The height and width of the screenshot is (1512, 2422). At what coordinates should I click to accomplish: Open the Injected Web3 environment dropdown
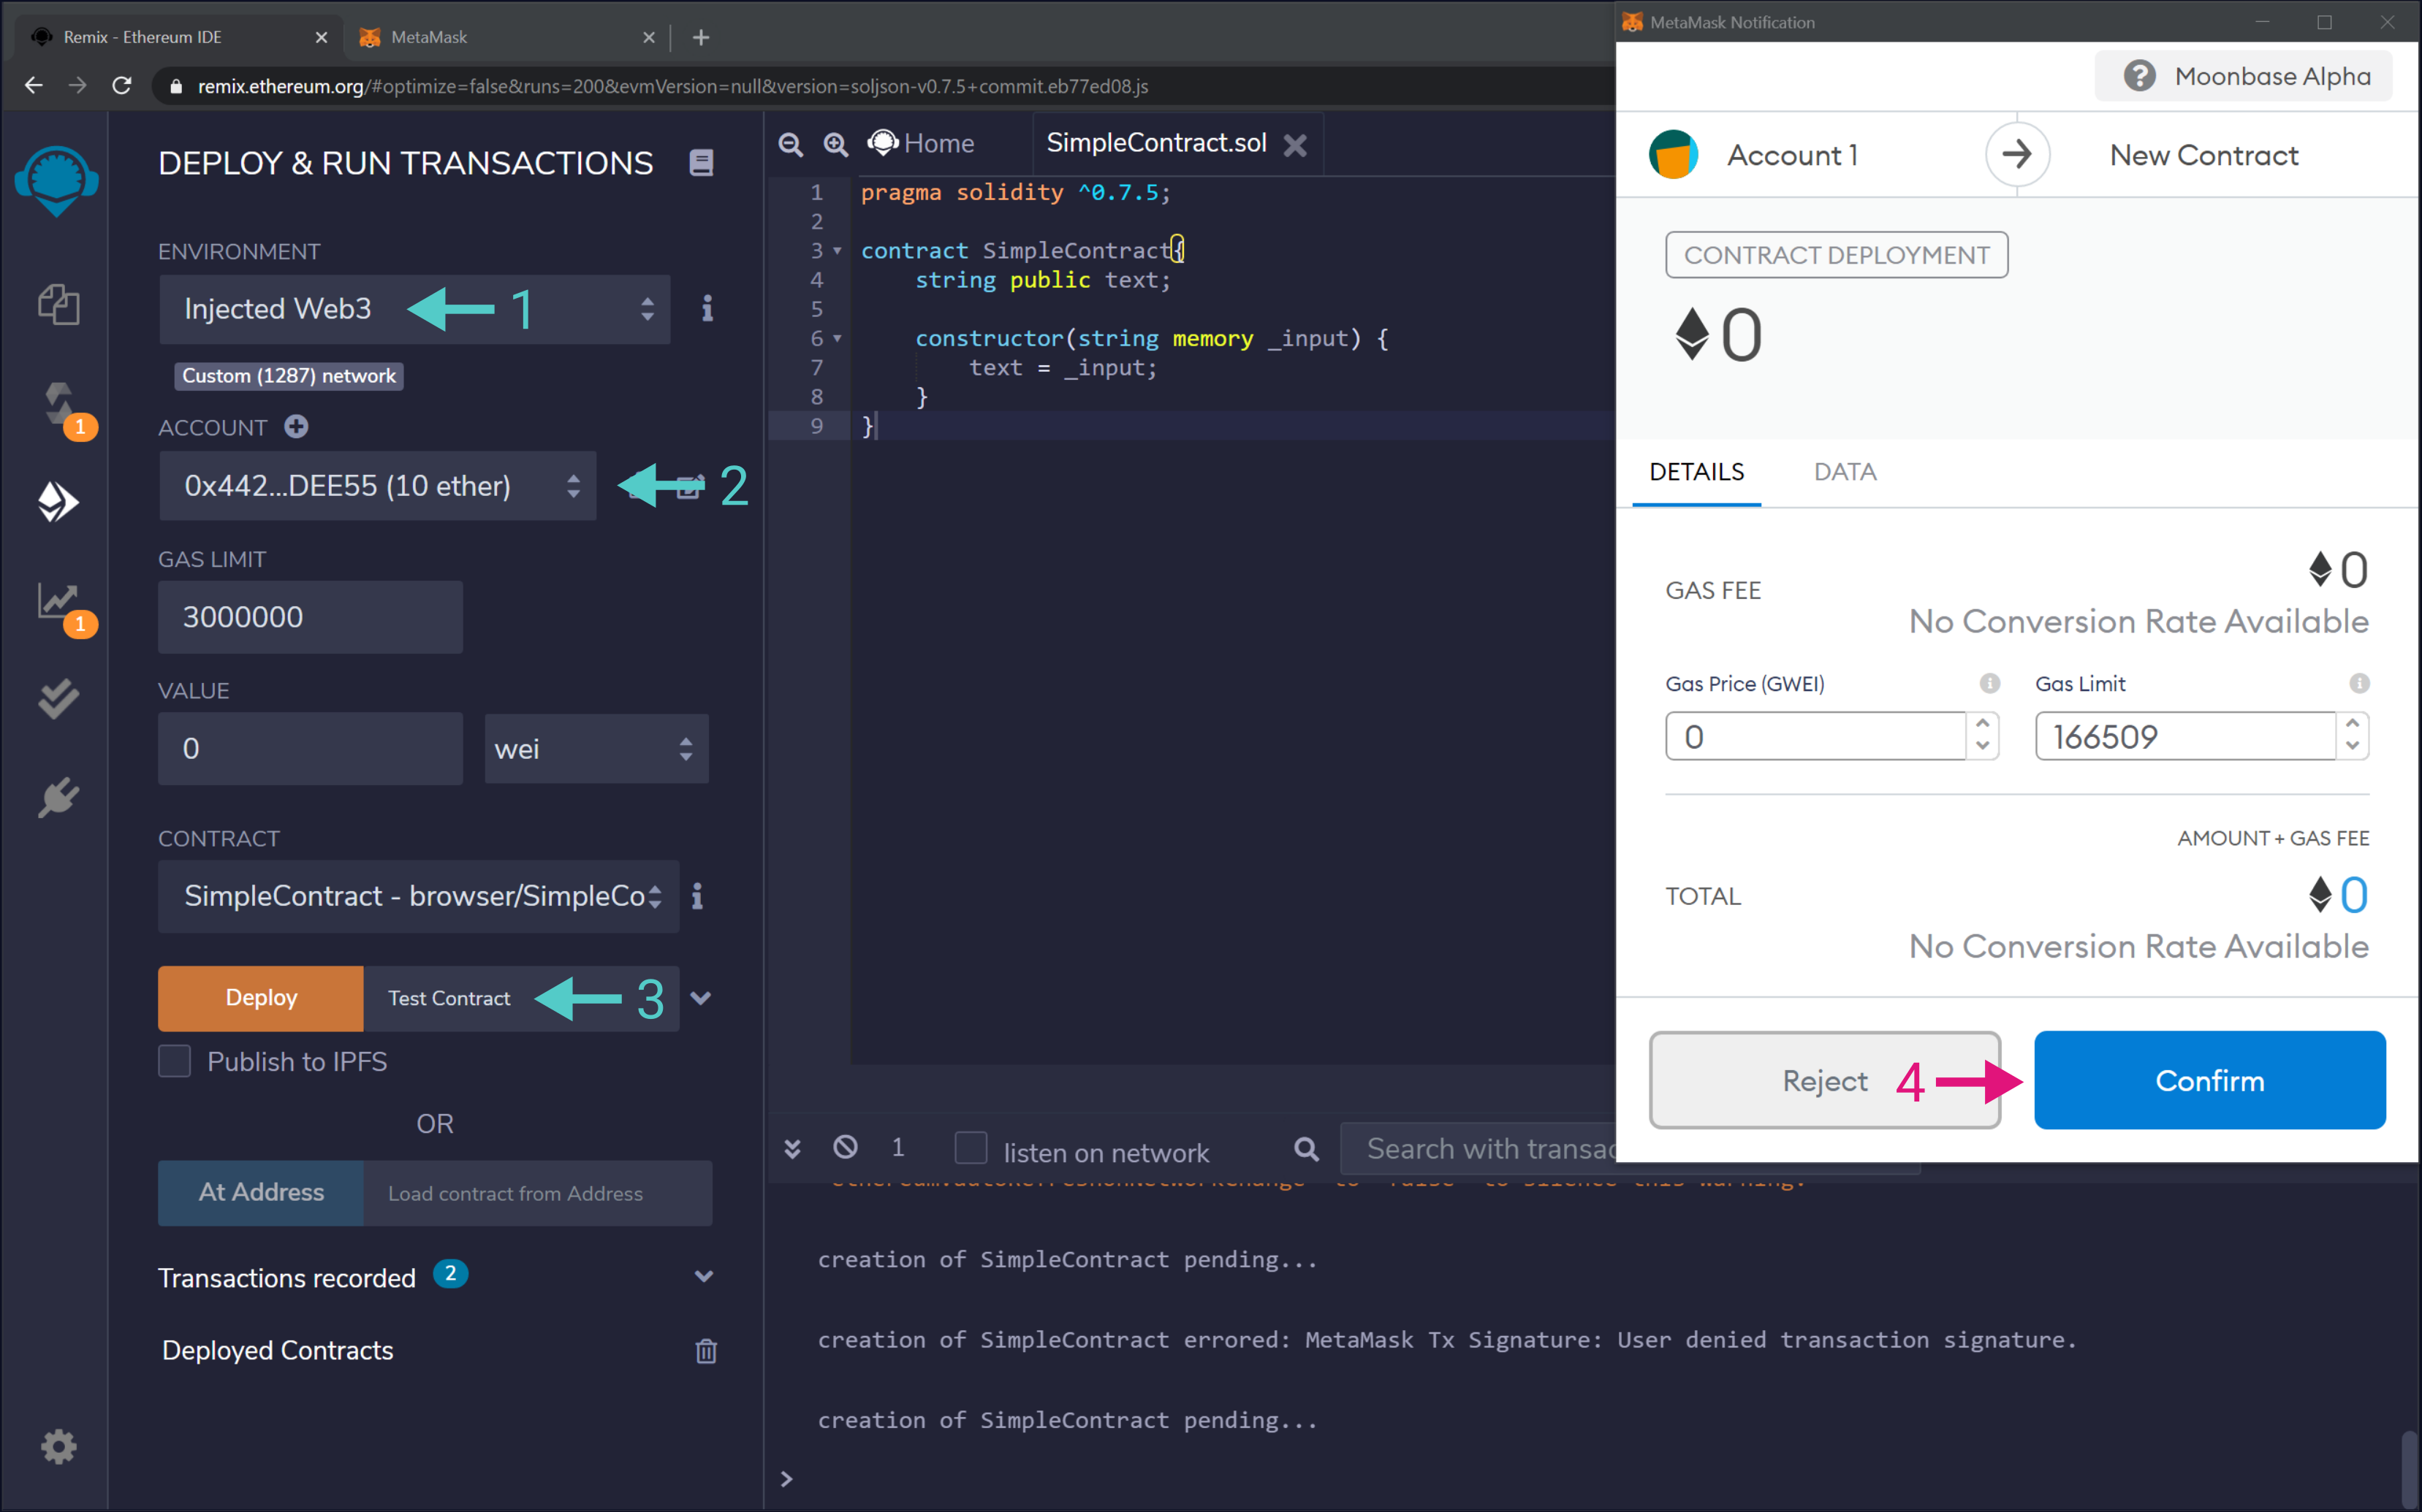click(x=414, y=309)
